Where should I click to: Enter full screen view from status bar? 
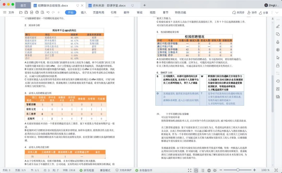(190, 170)
